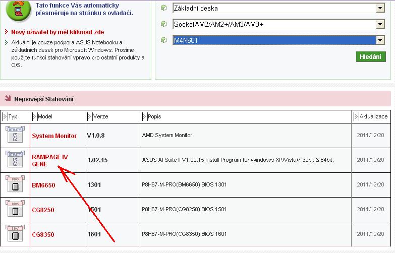Click the green Hledání search button
Viewport: 395px width, 253px height.
point(371,56)
